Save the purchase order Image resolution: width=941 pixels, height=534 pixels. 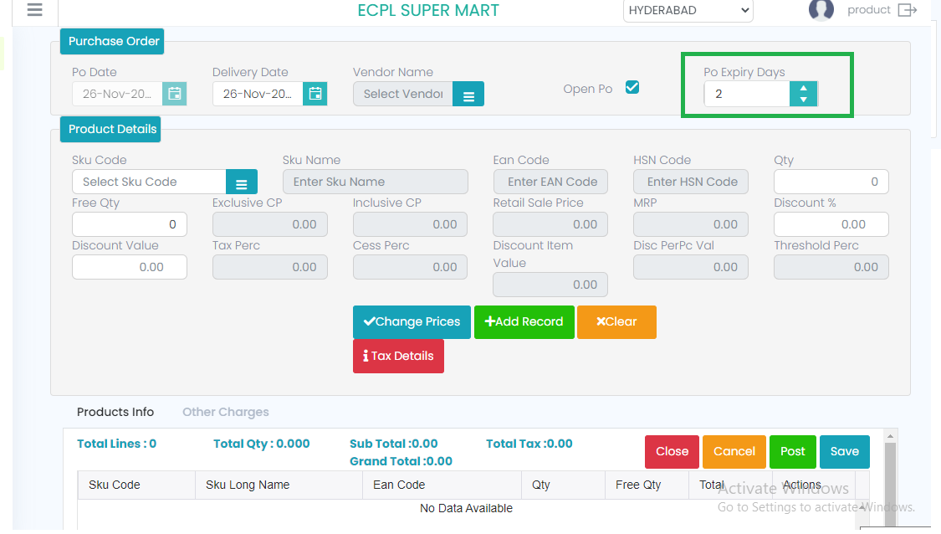pos(844,452)
